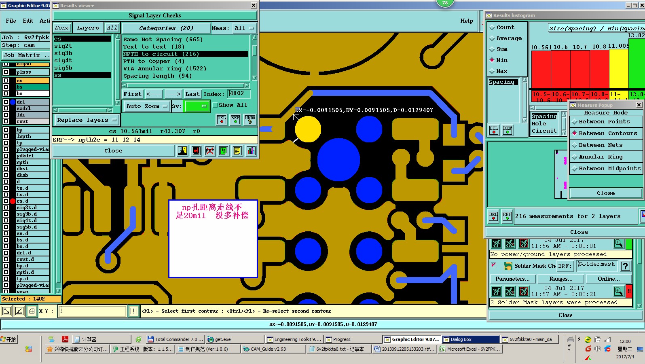The image size is (645, 364).
Task: Click the green numbered-page icon
Action: 224,151
